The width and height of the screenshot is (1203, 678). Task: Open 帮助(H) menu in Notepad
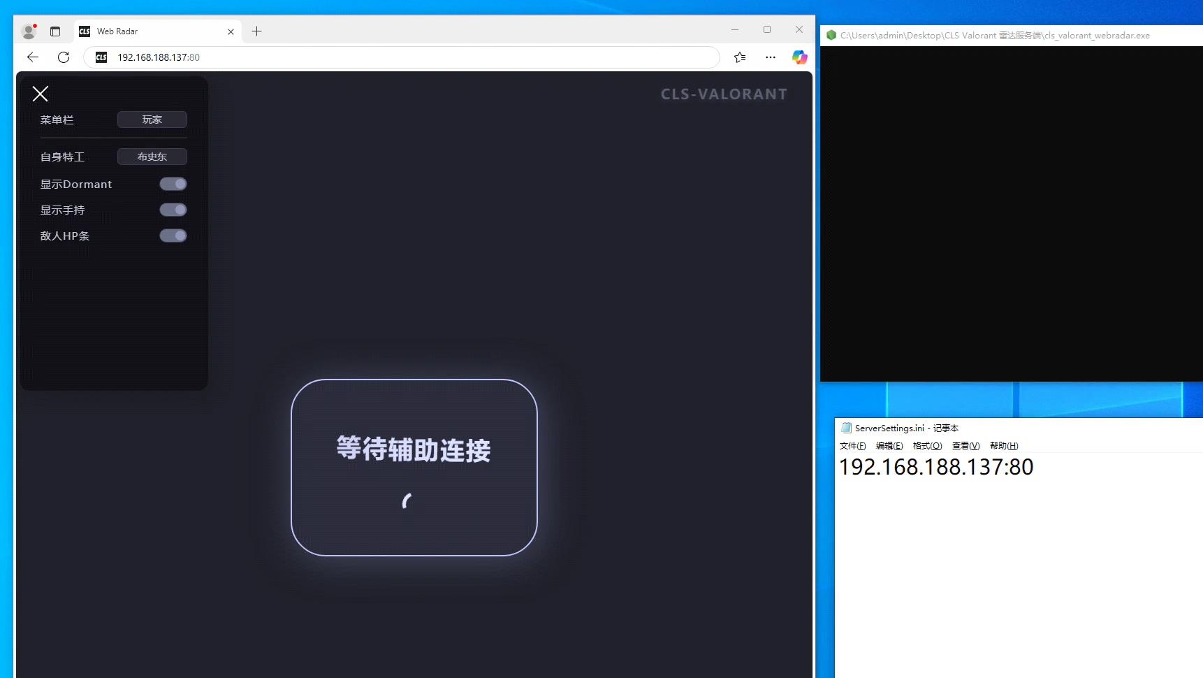coord(1004,446)
